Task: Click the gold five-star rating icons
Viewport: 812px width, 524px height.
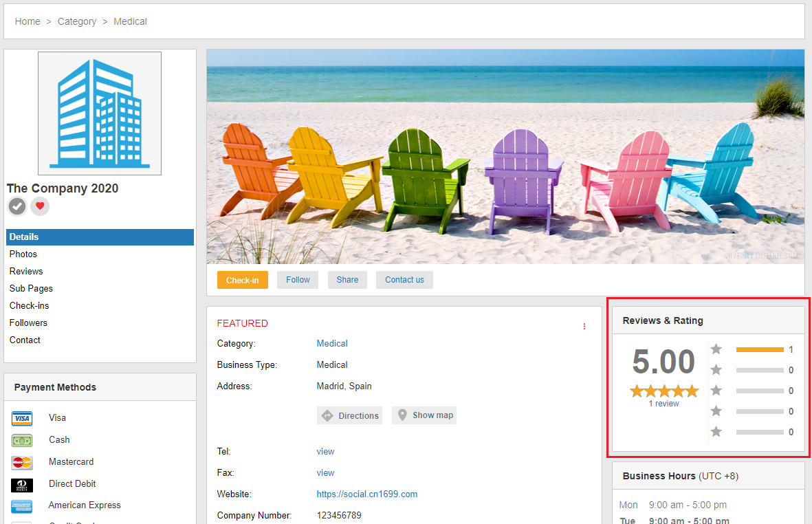Action: [x=664, y=391]
